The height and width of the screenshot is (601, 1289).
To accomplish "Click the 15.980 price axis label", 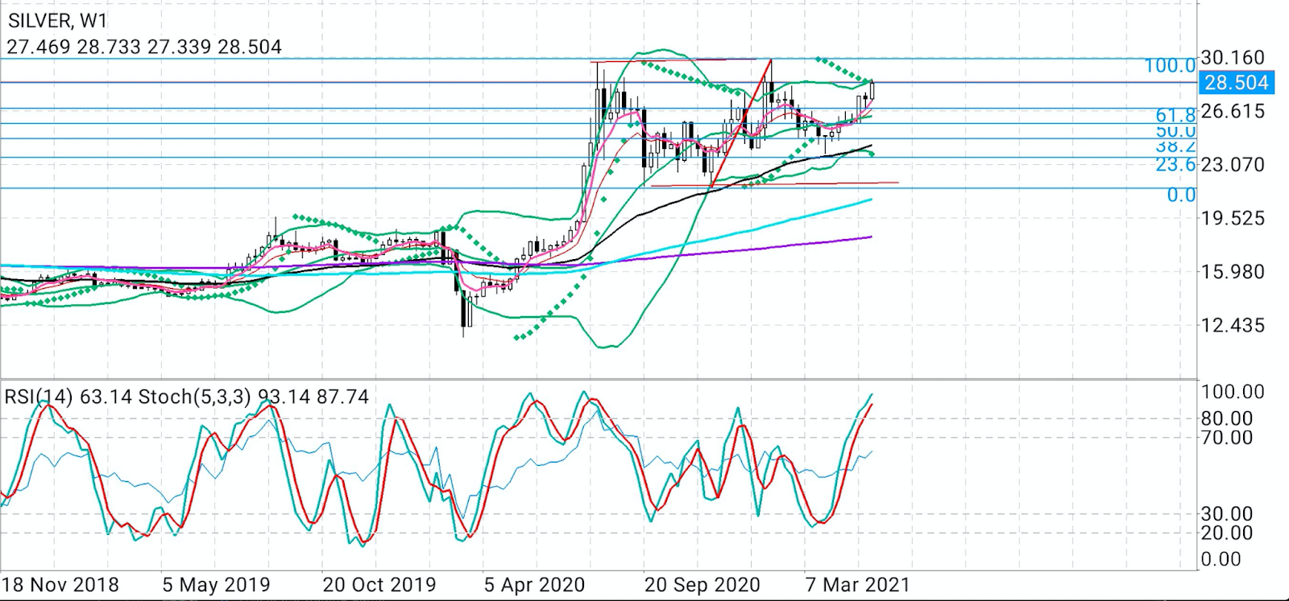I will click(x=1233, y=272).
